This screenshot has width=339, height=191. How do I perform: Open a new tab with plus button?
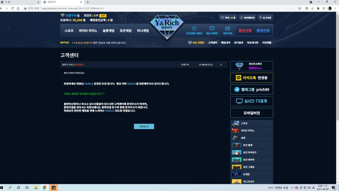tap(88, 2)
